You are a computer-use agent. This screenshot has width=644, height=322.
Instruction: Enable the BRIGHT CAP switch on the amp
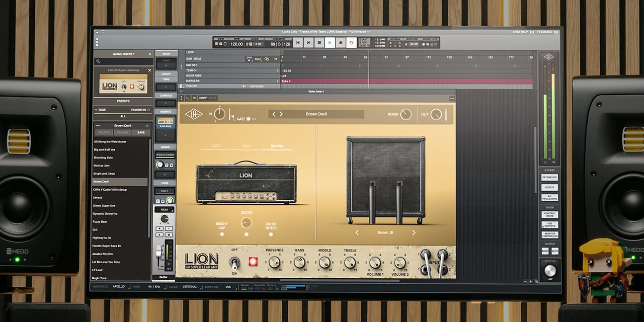tap(221, 233)
